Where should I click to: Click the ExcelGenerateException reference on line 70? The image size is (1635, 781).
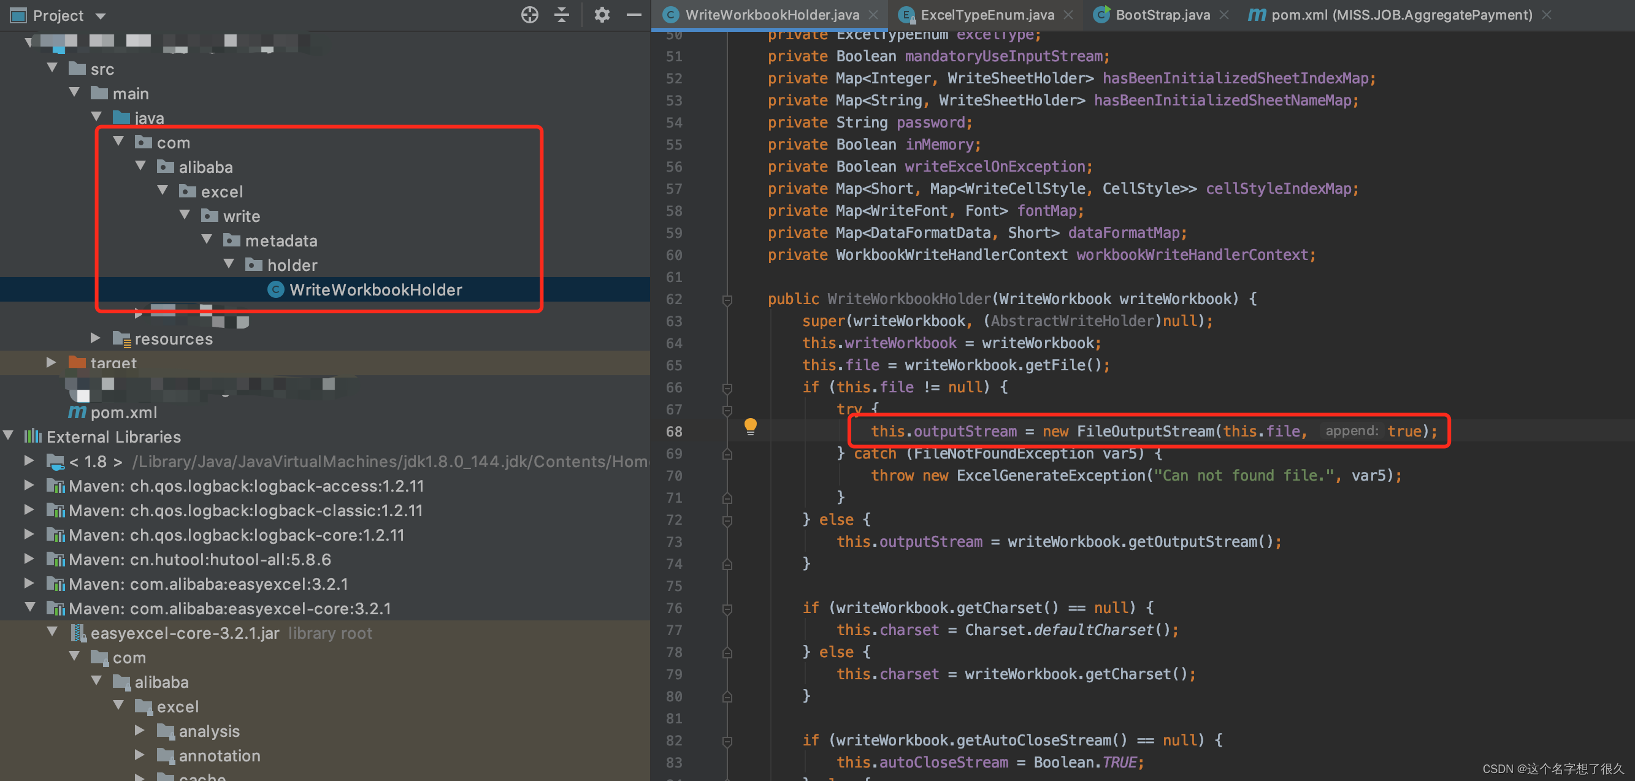pos(1051,475)
